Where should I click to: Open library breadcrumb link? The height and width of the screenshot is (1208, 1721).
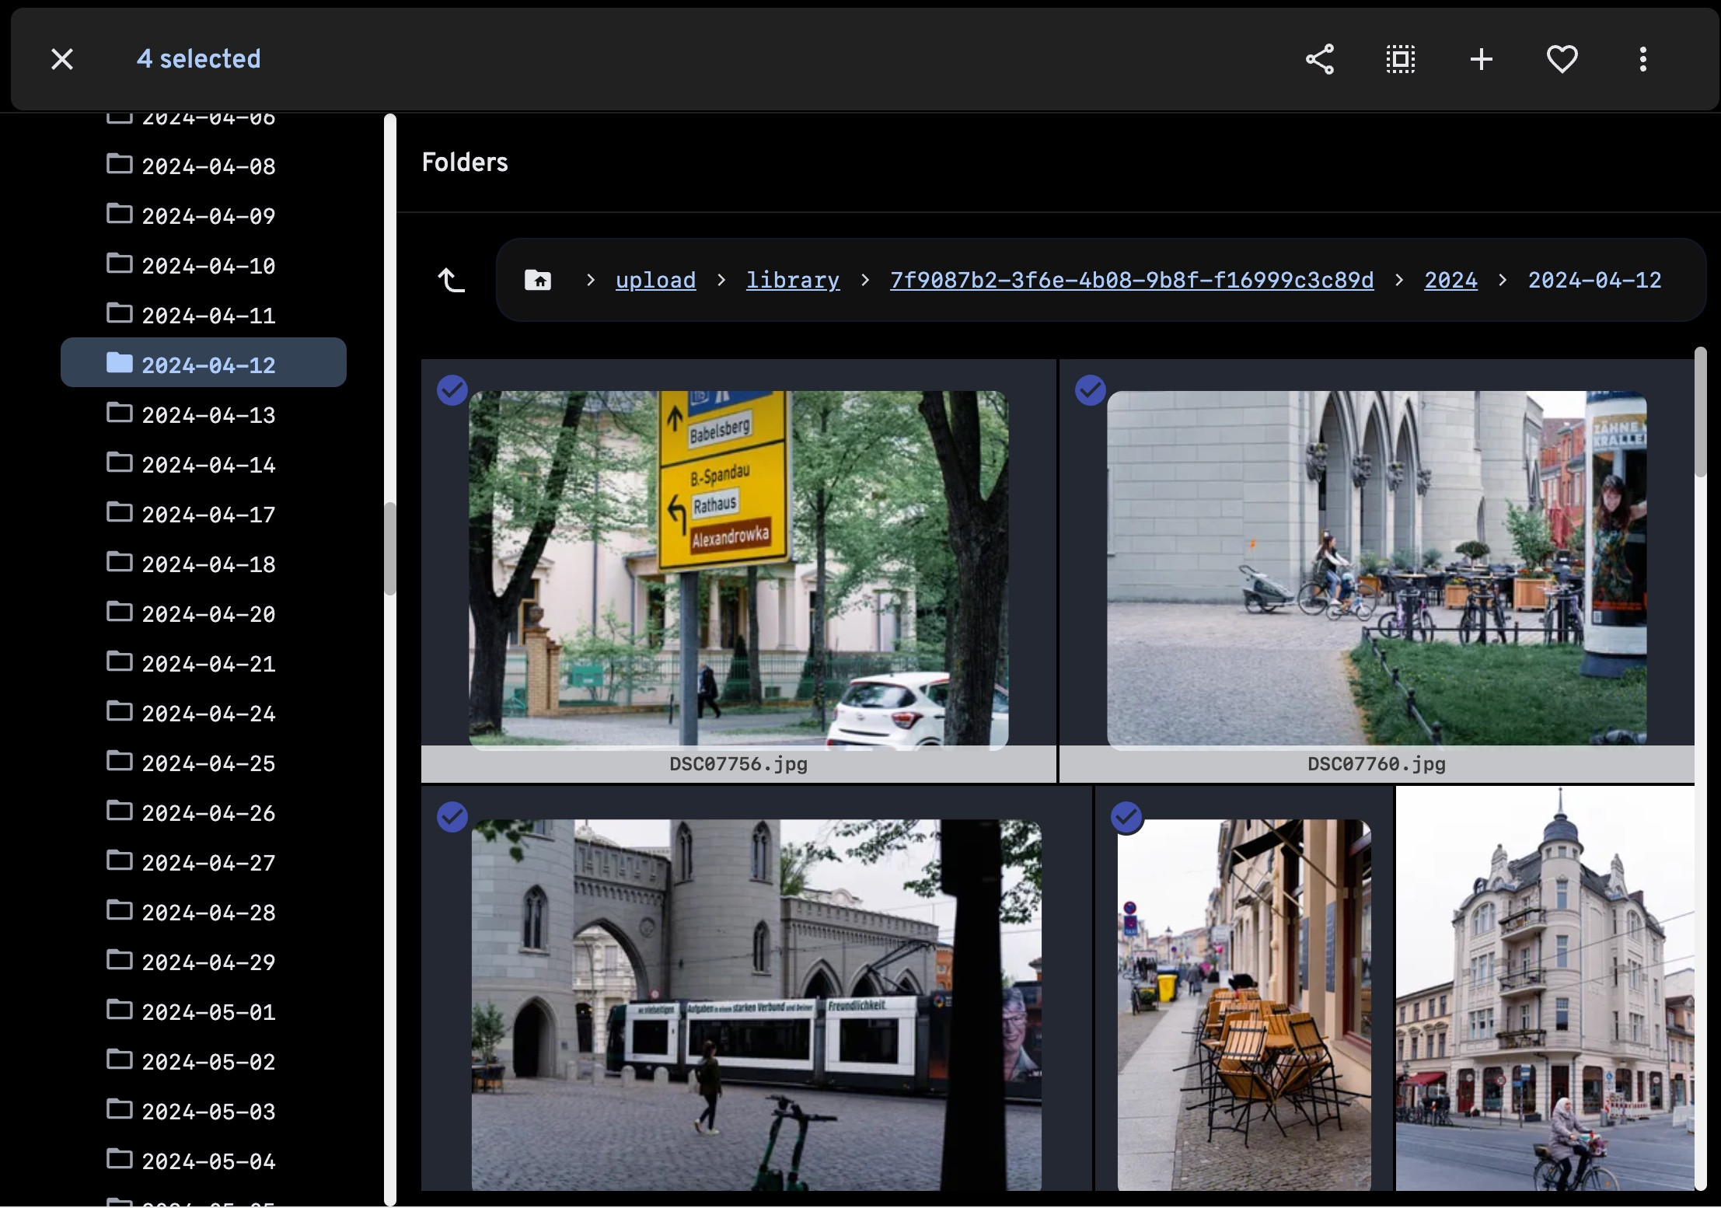[x=793, y=280]
